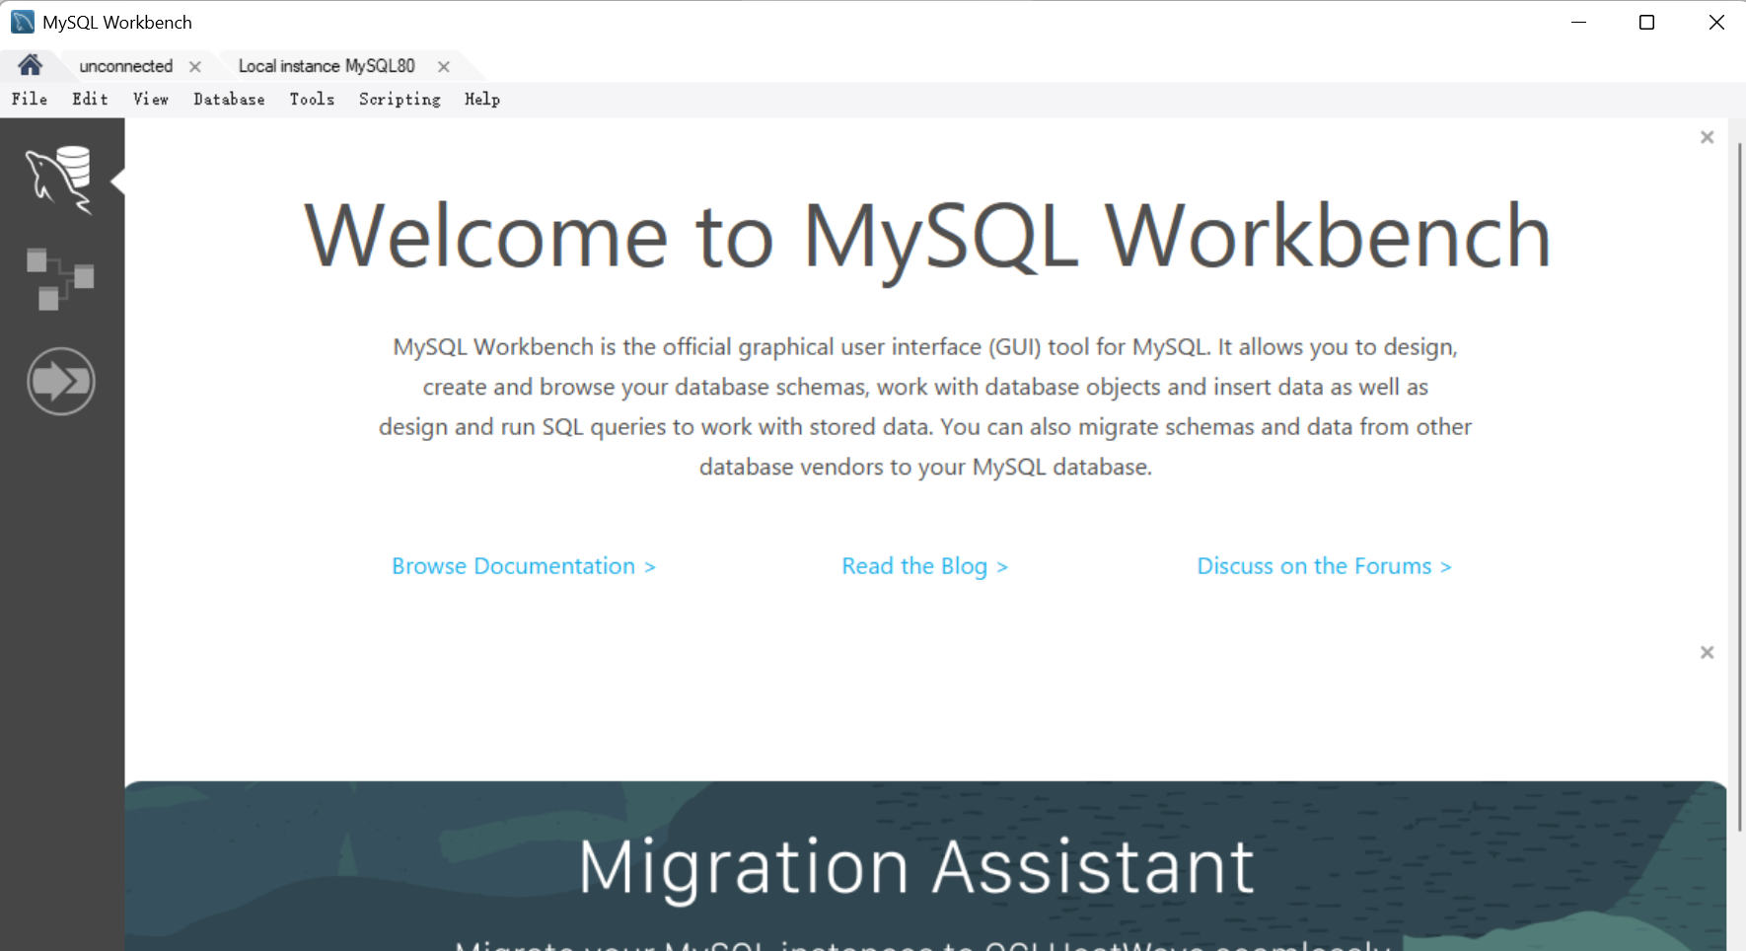This screenshot has width=1746, height=951.
Task: Dismiss the Migration Assistant banner
Action: point(1708,652)
